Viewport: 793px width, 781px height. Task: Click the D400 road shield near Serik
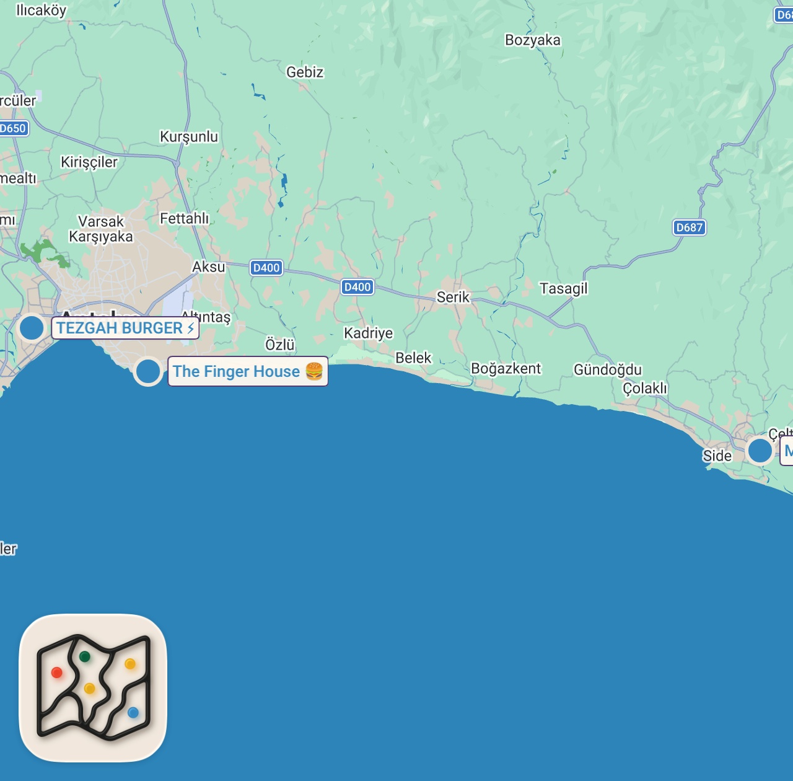pos(357,287)
